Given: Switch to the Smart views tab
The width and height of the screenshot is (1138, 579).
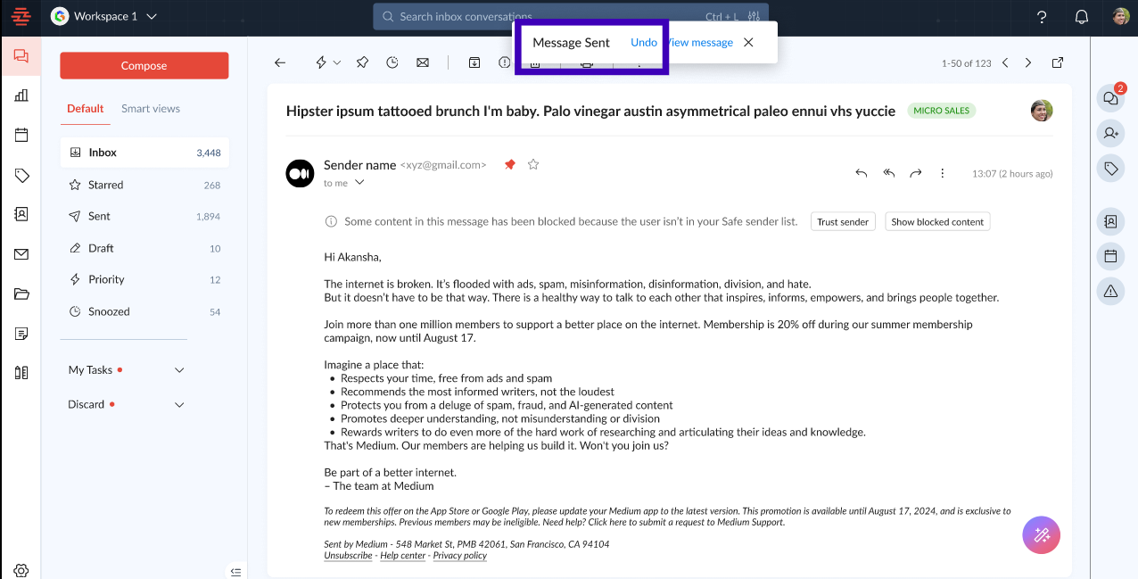Looking at the screenshot, I should click(x=151, y=109).
